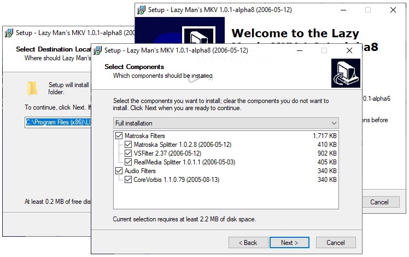Click the setup icon in Welcome window title bar

(141, 9)
